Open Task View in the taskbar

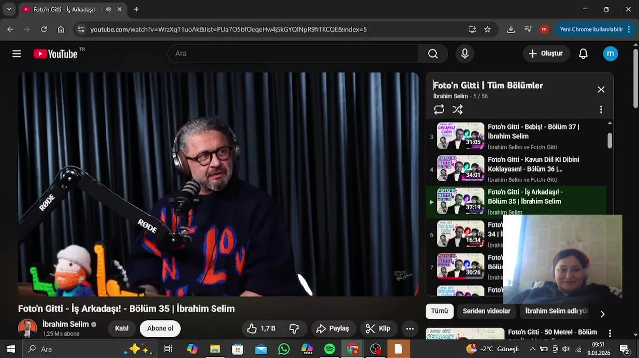[168, 349]
